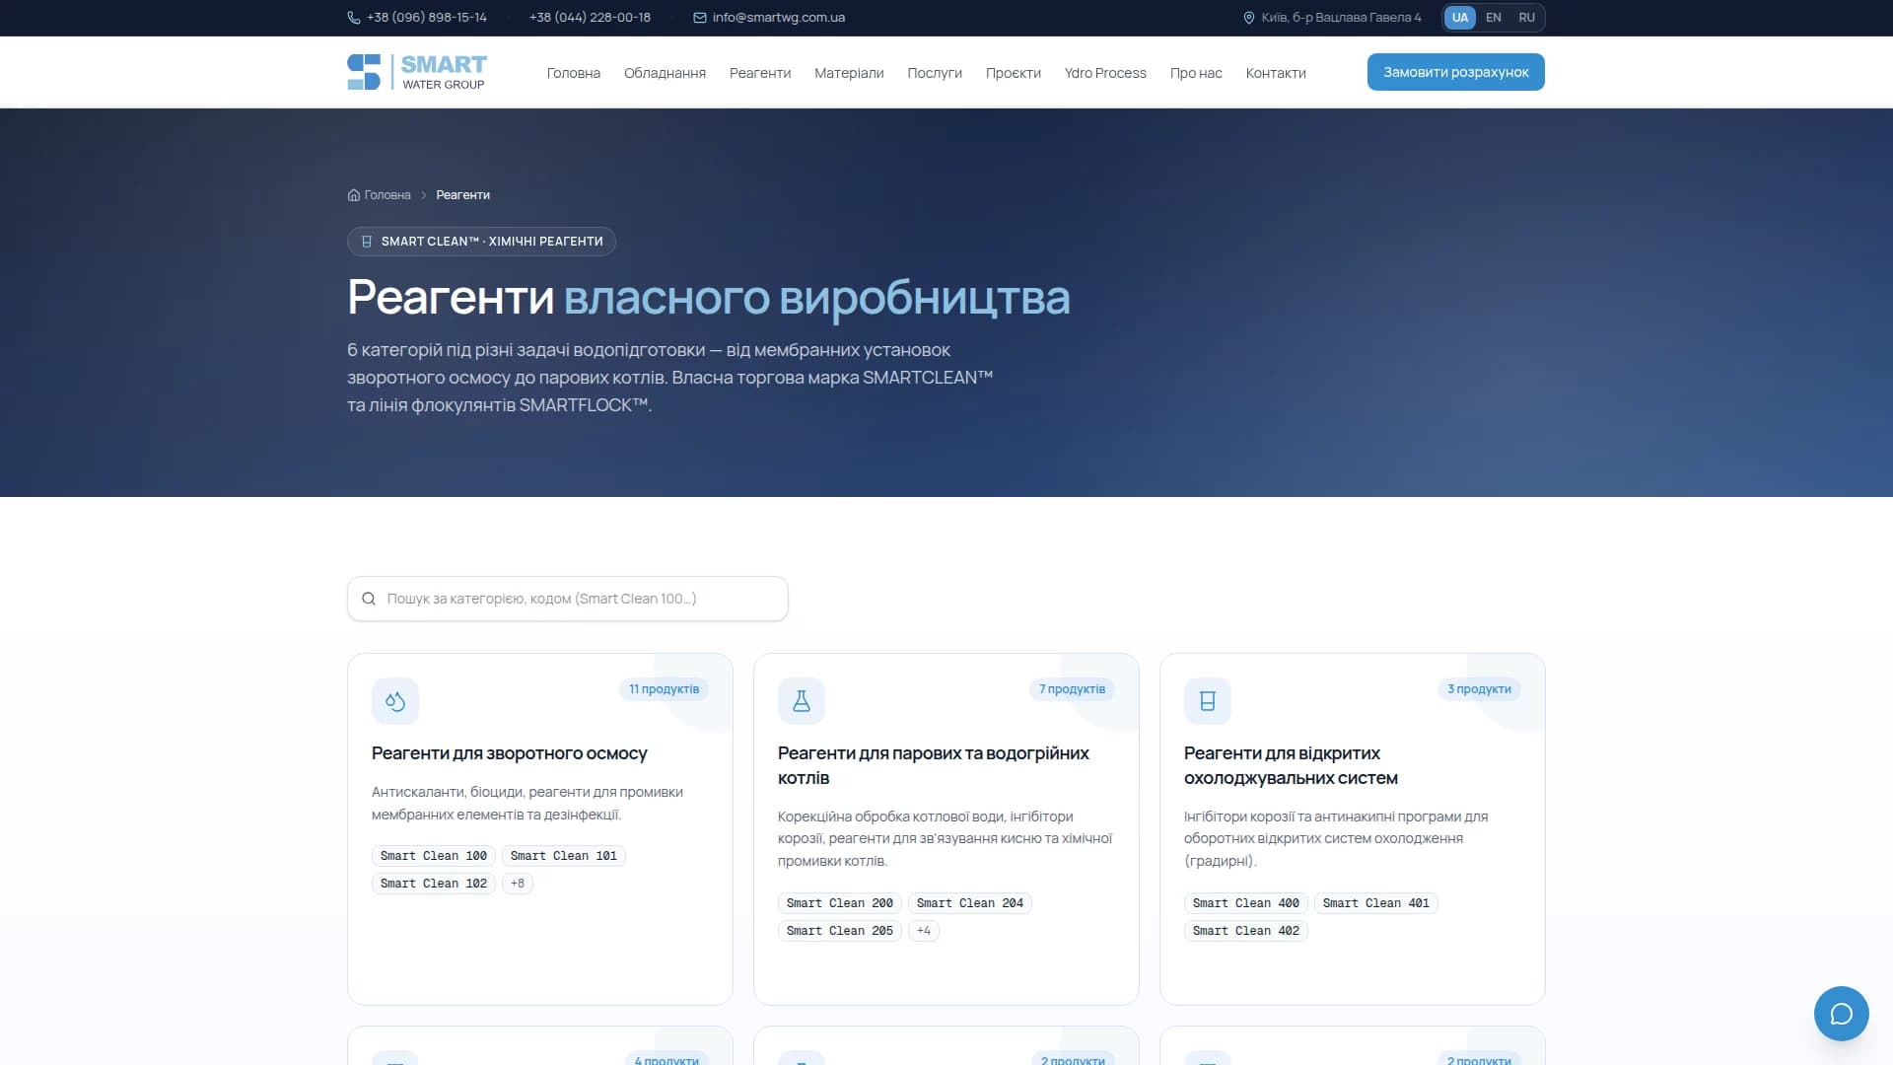Click the Smart Clean 101 tag

click(x=564, y=856)
